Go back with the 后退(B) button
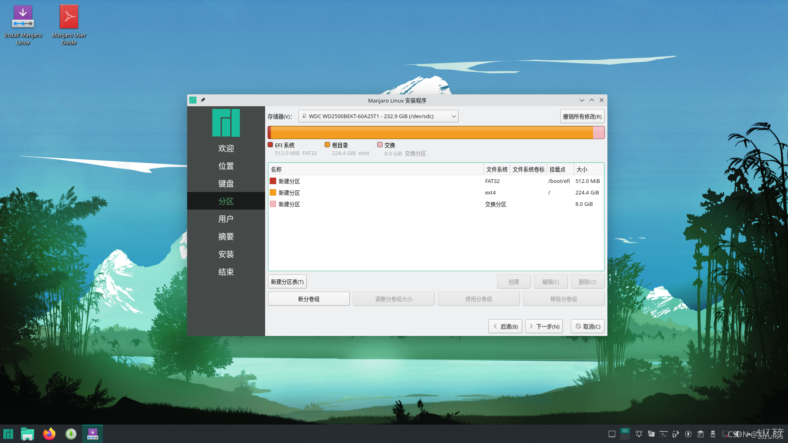Image resolution: width=788 pixels, height=443 pixels. click(x=505, y=327)
